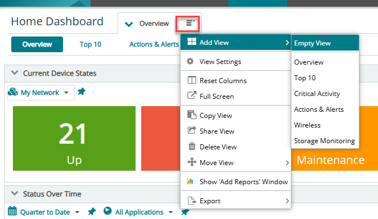378x219 pixels.
Task: Click the View Settings gear icon
Action: click(190, 61)
